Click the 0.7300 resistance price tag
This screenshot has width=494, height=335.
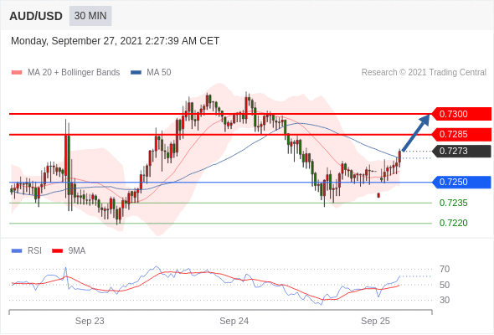click(461, 114)
